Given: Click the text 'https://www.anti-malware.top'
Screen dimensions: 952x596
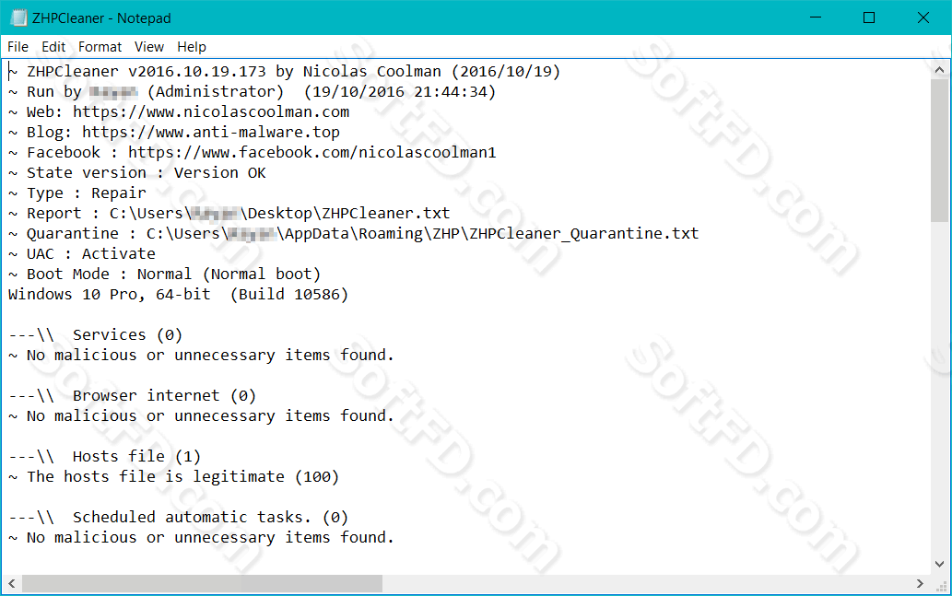Looking at the screenshot, I should pyautogui.click(x=211, y=133).
